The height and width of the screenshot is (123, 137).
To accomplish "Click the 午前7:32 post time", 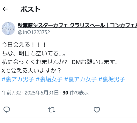I will tap(11, 93).
